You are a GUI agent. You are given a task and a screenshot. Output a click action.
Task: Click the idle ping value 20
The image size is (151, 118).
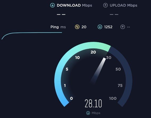(x=84, y=27)
